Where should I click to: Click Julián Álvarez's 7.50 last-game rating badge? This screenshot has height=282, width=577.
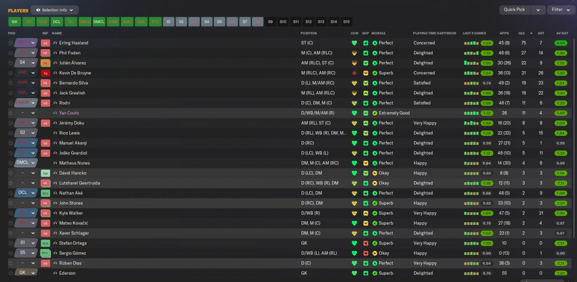pos(486,63)
